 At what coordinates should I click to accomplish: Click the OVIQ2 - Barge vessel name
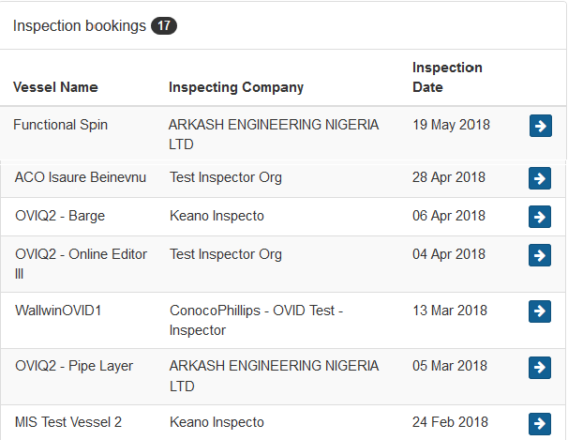pyautogui.click(x=60, y=216)
